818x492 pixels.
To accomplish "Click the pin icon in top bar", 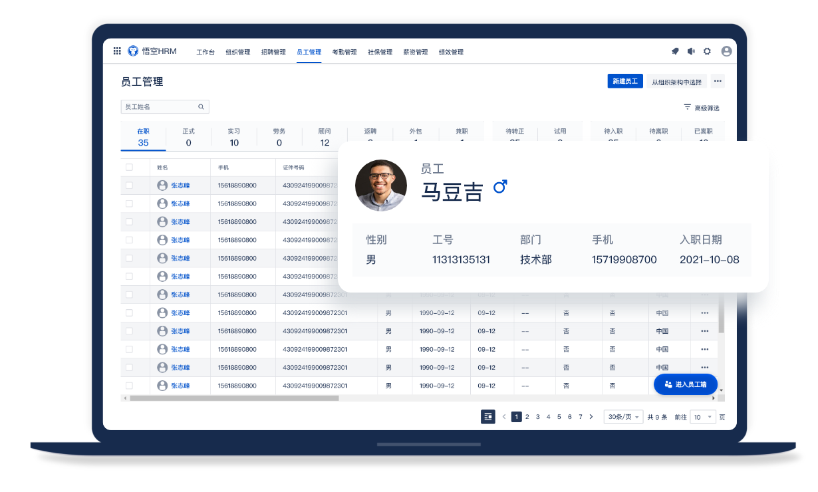I will click(x=675, y=51).
